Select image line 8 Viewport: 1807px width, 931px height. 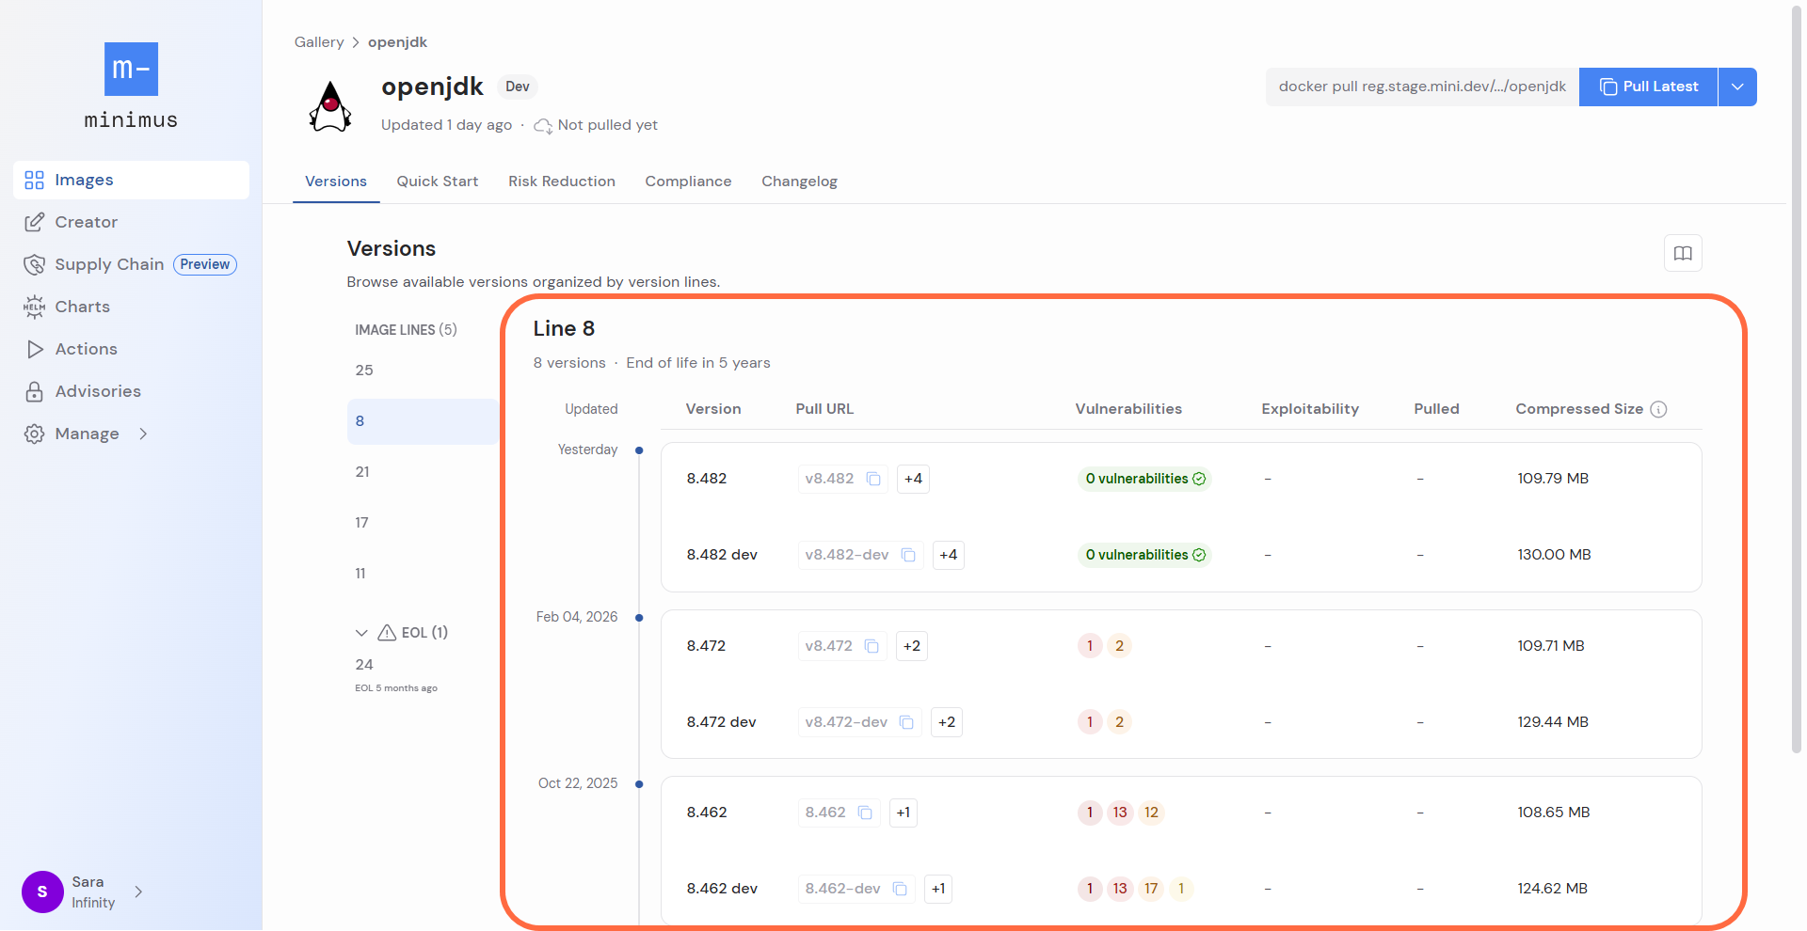click(423, 421)
